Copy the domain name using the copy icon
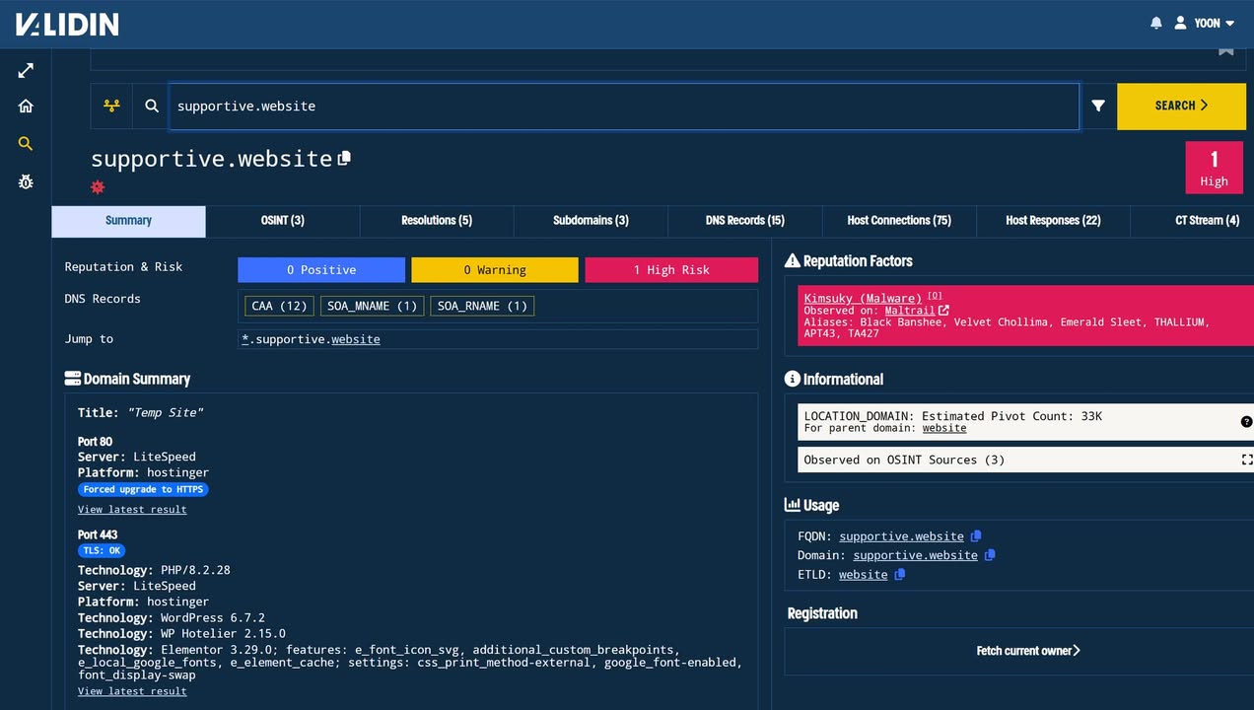 [343, 157]
